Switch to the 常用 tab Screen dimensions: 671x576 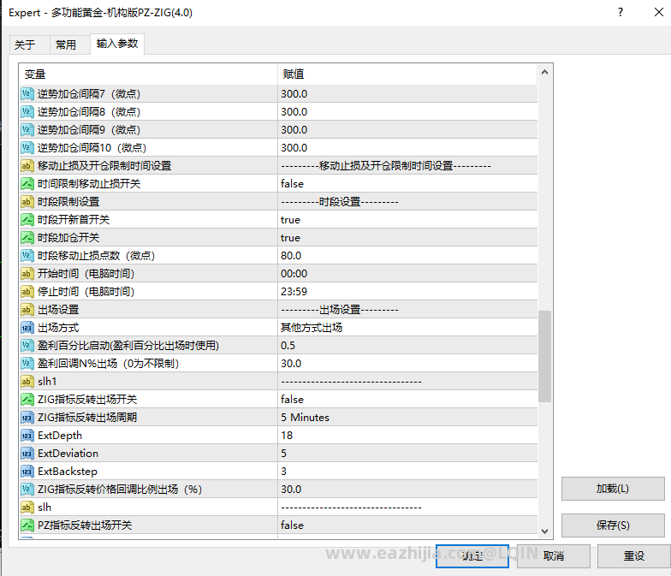(69, 45)
